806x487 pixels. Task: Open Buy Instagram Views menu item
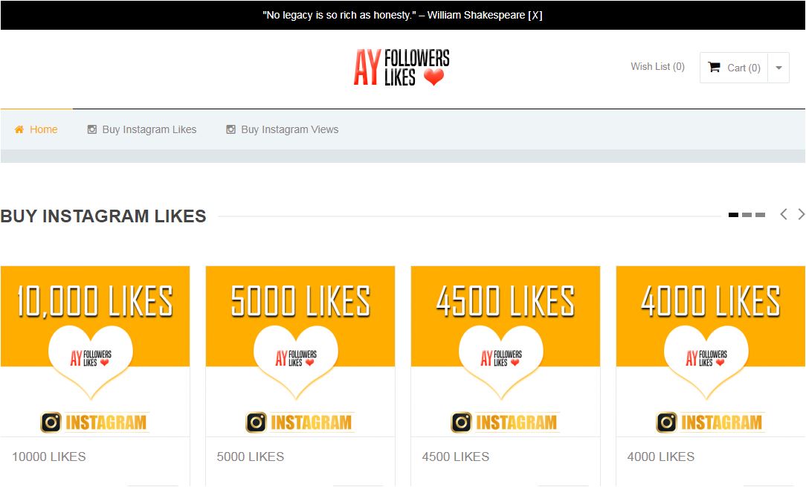click(x=289, y=129)
